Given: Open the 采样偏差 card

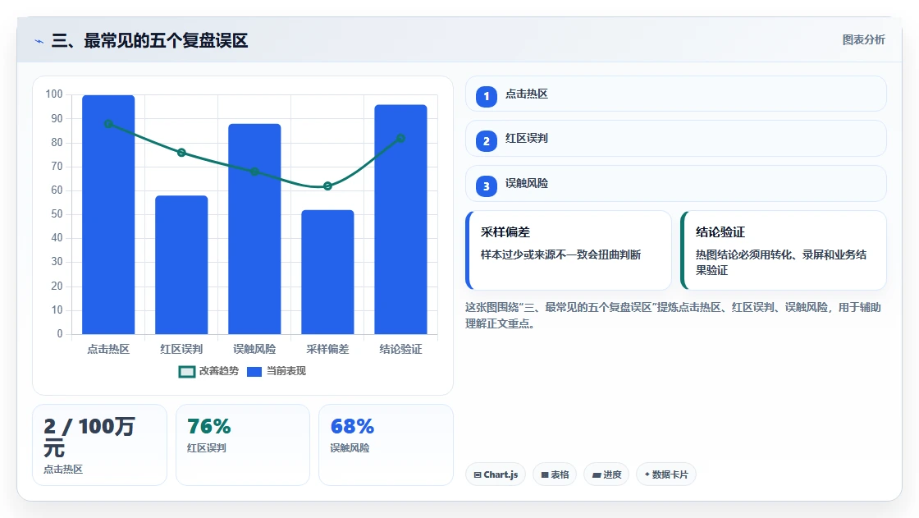Looking at the screenshot, I should coord(569,250).
